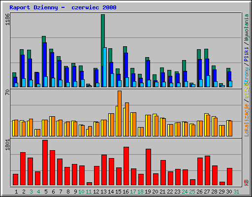The image size is (252, 197).
Task: Click the red KB bar for day 19
Action: [x=148, y=167]
